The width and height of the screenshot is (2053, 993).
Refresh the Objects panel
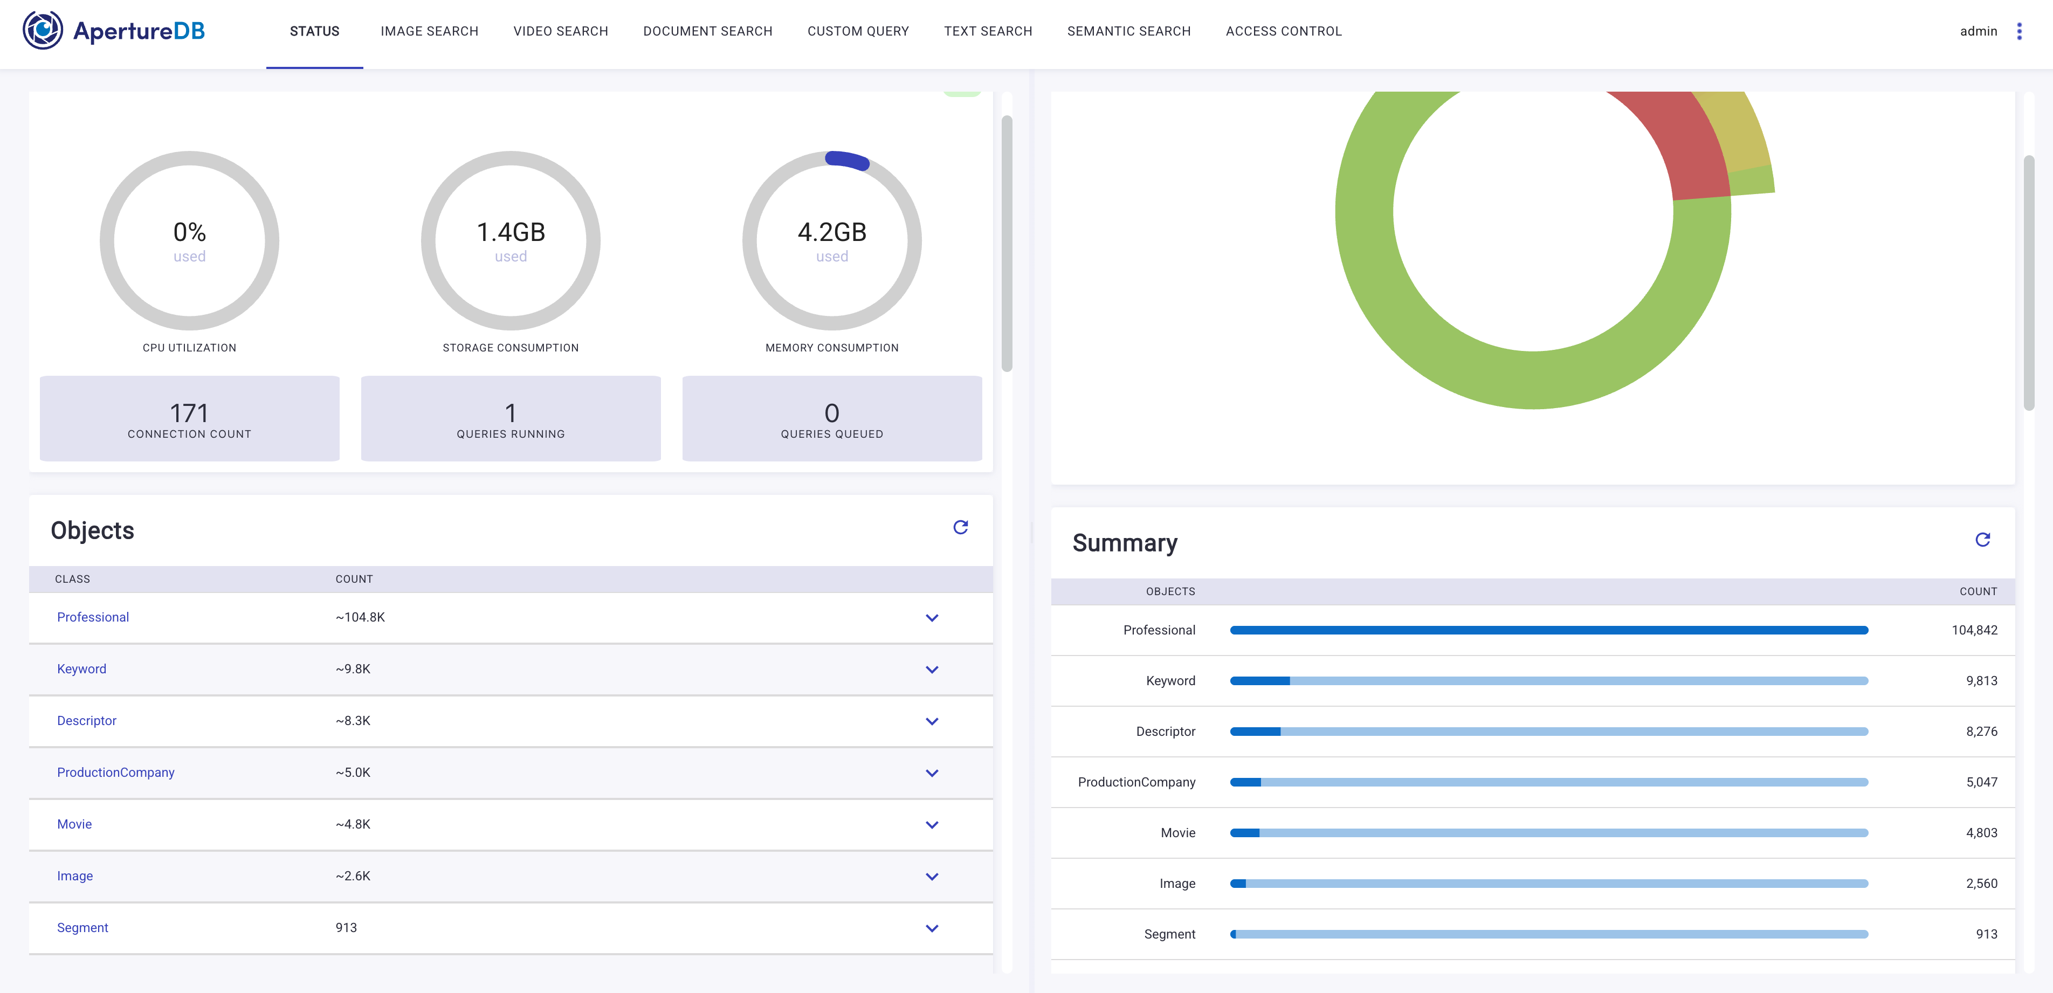click(x=960, y=528)
